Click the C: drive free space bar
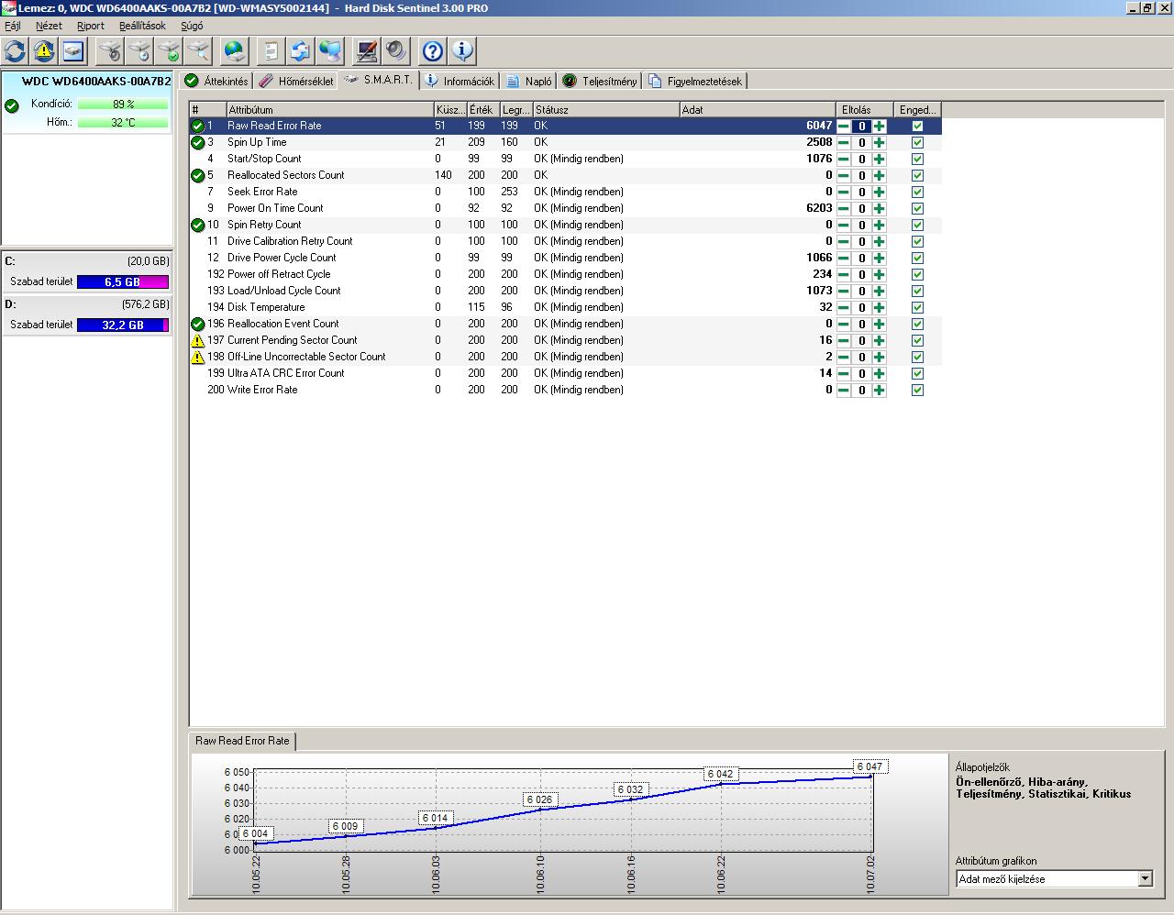This screenshot has height=915, width=1174. (123, 282)
